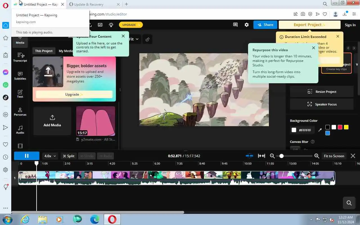
Task: Zoom out the timeline
Action: (x=272, y=156)
